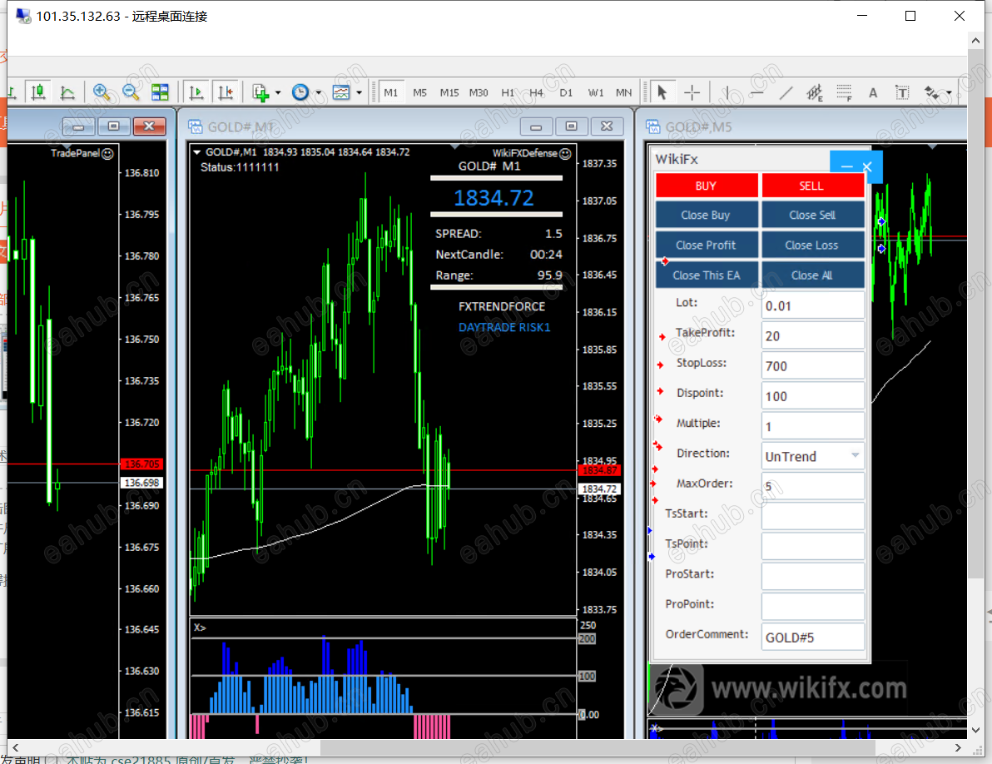Switch to the H4 timeframe
Screen dimensions: 992x764
coord(537,92)
